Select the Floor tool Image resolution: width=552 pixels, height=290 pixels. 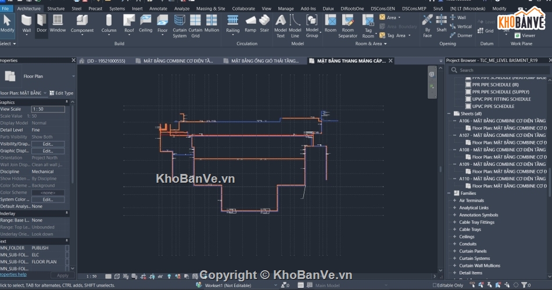[x=162, y=24]
